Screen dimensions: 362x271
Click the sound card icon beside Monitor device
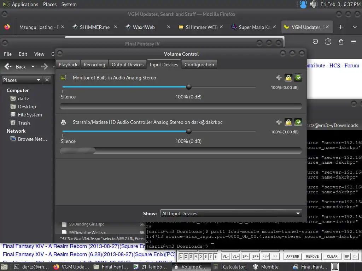pyautogui.click(x=64, y=78)
